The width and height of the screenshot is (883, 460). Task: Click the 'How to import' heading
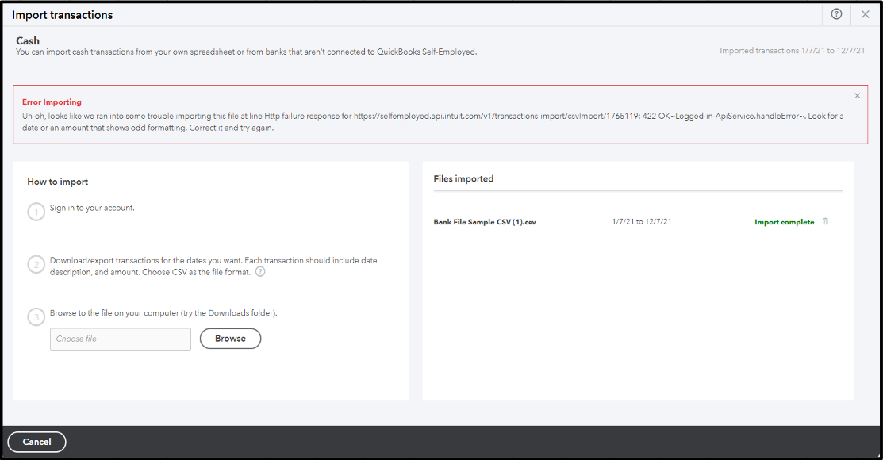(x=58, y=182)
